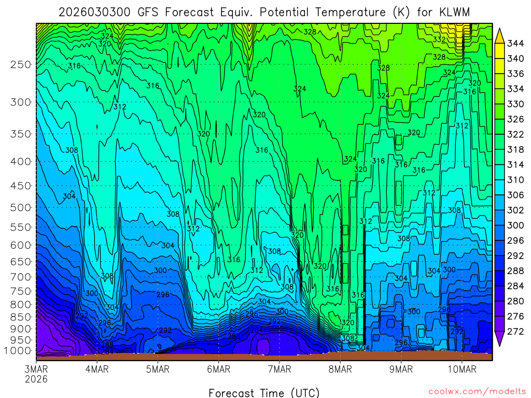Click the 450 pressure level axis label
The height and width of the screenshot is (398, 531).
pyautogui.click(x=21, y=186)
